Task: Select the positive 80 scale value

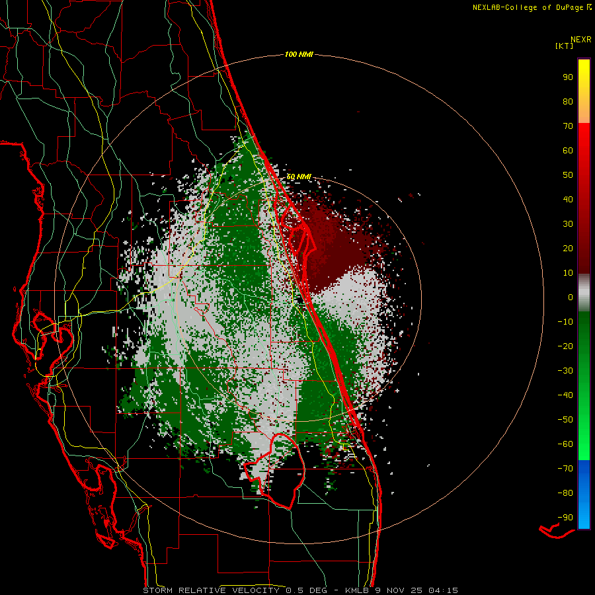Action: click(x=568, y=101)
